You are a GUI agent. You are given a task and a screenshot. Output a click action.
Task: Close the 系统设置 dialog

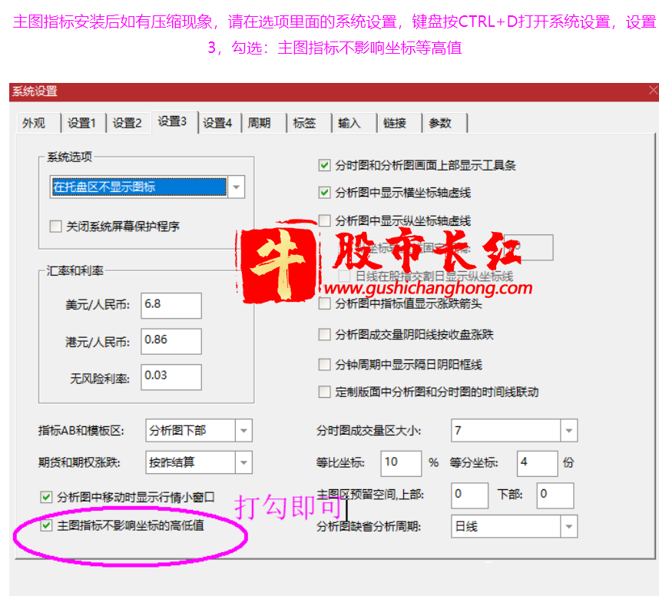653,91
